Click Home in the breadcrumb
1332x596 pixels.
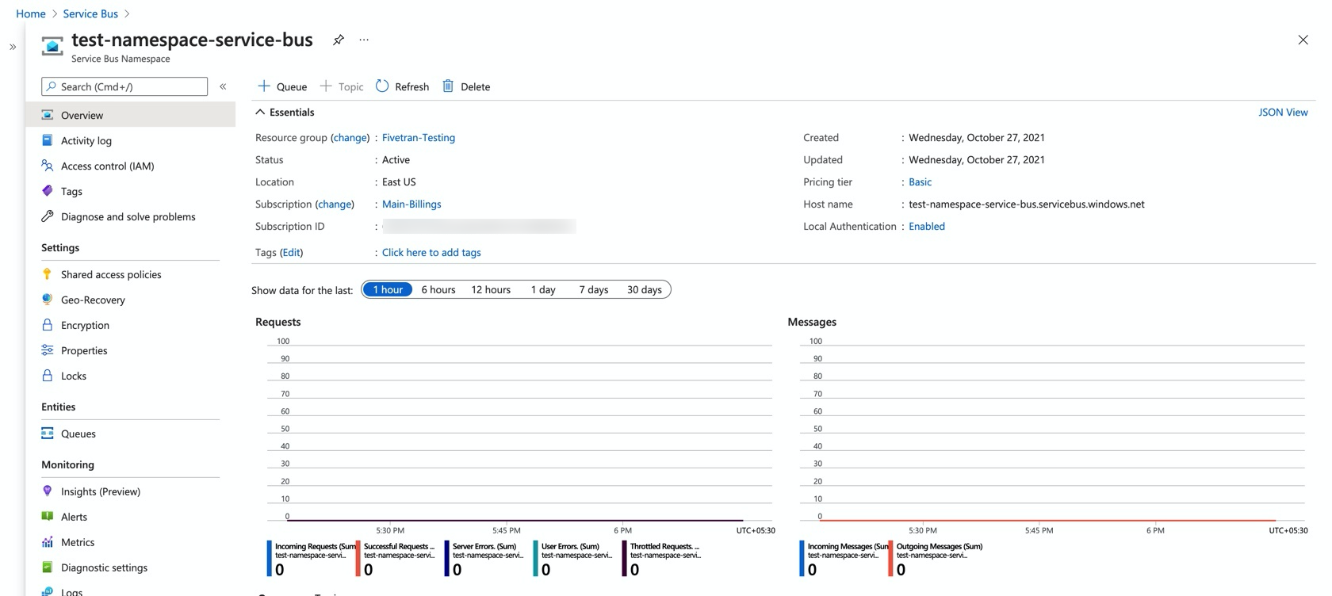[x=31, y=13]
